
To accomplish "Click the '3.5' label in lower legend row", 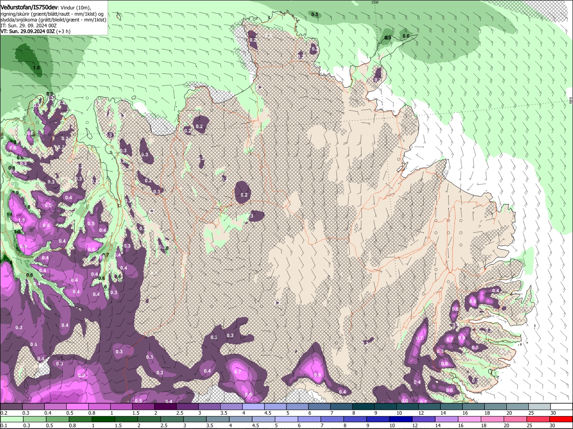I will pyautogui.click(x=210, y=425).
